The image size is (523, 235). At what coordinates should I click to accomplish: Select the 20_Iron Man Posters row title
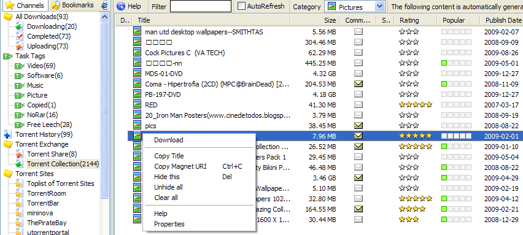tap(217, 115)
